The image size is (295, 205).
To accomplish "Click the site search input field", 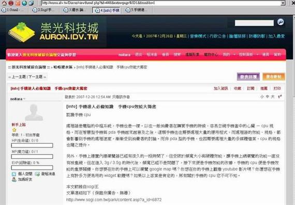I will (254, 23).
